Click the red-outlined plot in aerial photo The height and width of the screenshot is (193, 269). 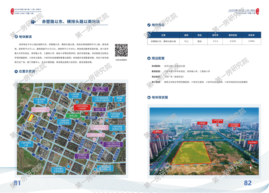(191, 153)
